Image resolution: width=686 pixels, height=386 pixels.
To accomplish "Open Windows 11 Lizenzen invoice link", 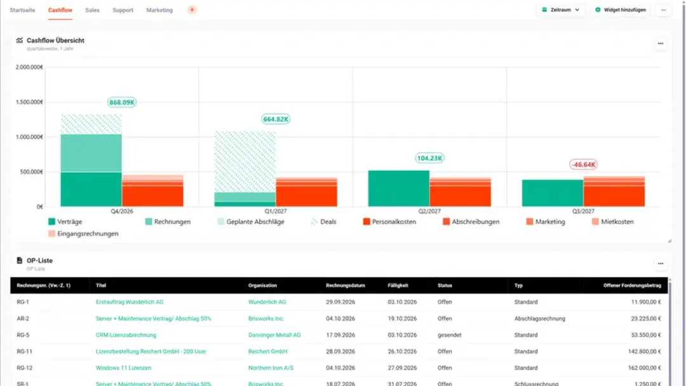I will [123, 368].
